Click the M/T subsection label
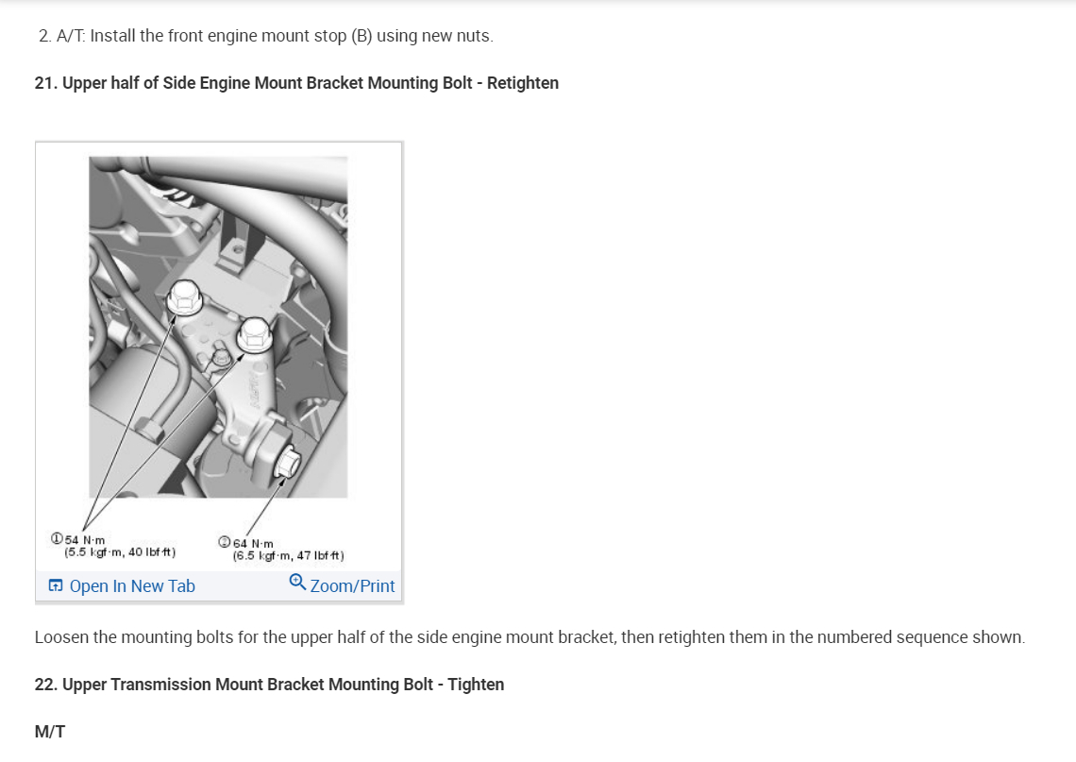 (x=49, y=732)
